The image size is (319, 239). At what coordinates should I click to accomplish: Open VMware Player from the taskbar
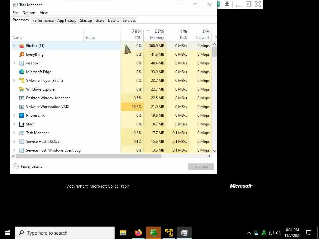click(x=169, y=233)
